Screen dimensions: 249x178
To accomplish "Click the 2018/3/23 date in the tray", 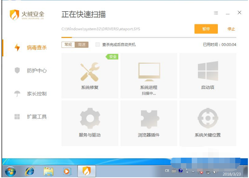I will [x=232, y=174].
